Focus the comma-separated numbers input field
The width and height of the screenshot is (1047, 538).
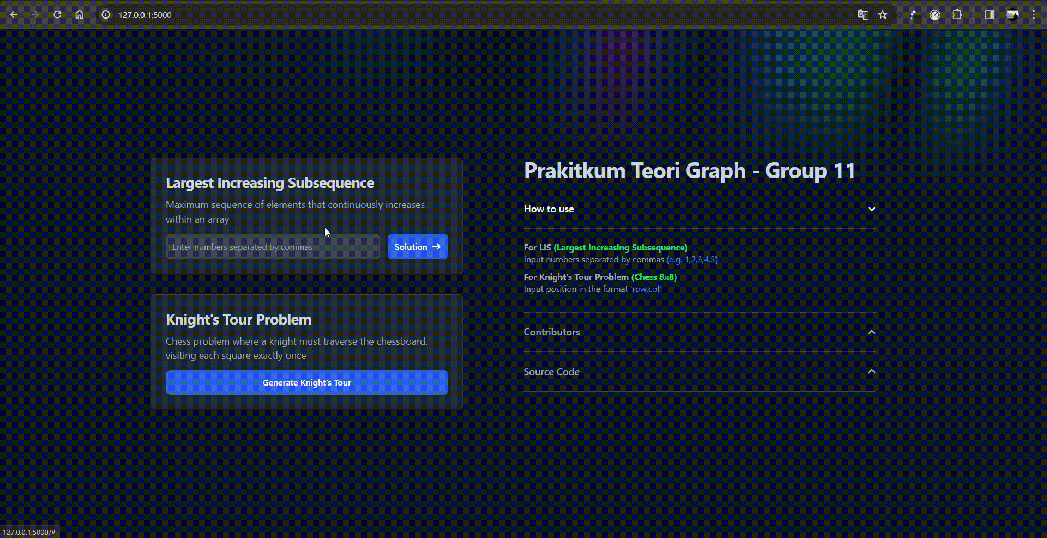point(273,247)
